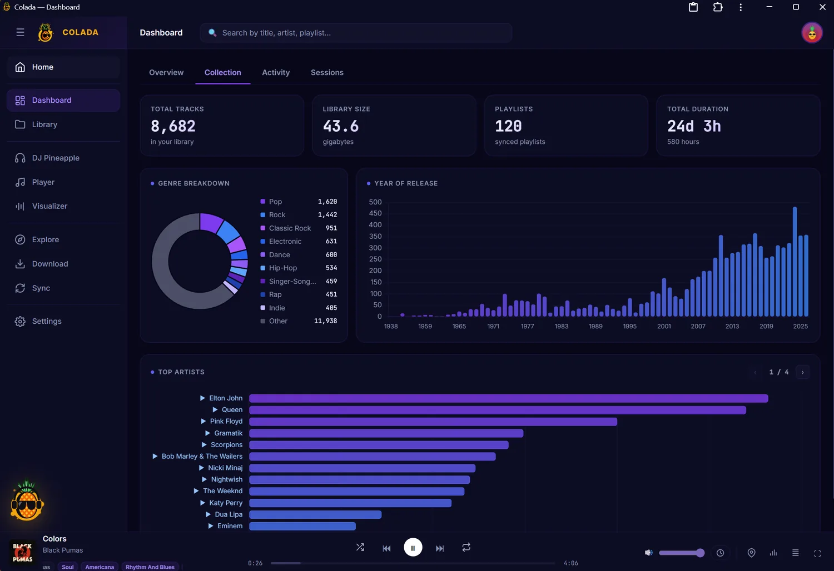The height and width of the screenshot is (571, 834).
Task: Pause the current track
Action: (413, 548)
